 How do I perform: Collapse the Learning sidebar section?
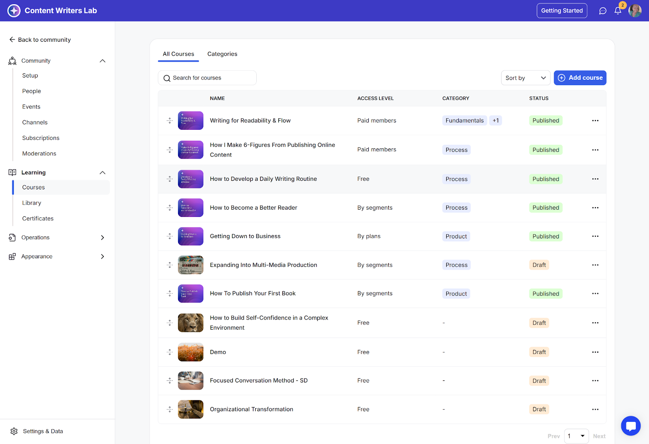coord(103,173)
